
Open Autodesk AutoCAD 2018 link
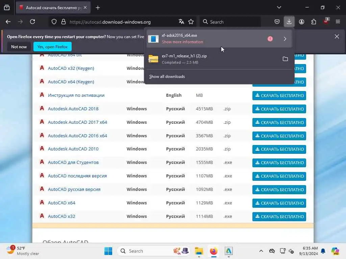[x=73, y=109]
